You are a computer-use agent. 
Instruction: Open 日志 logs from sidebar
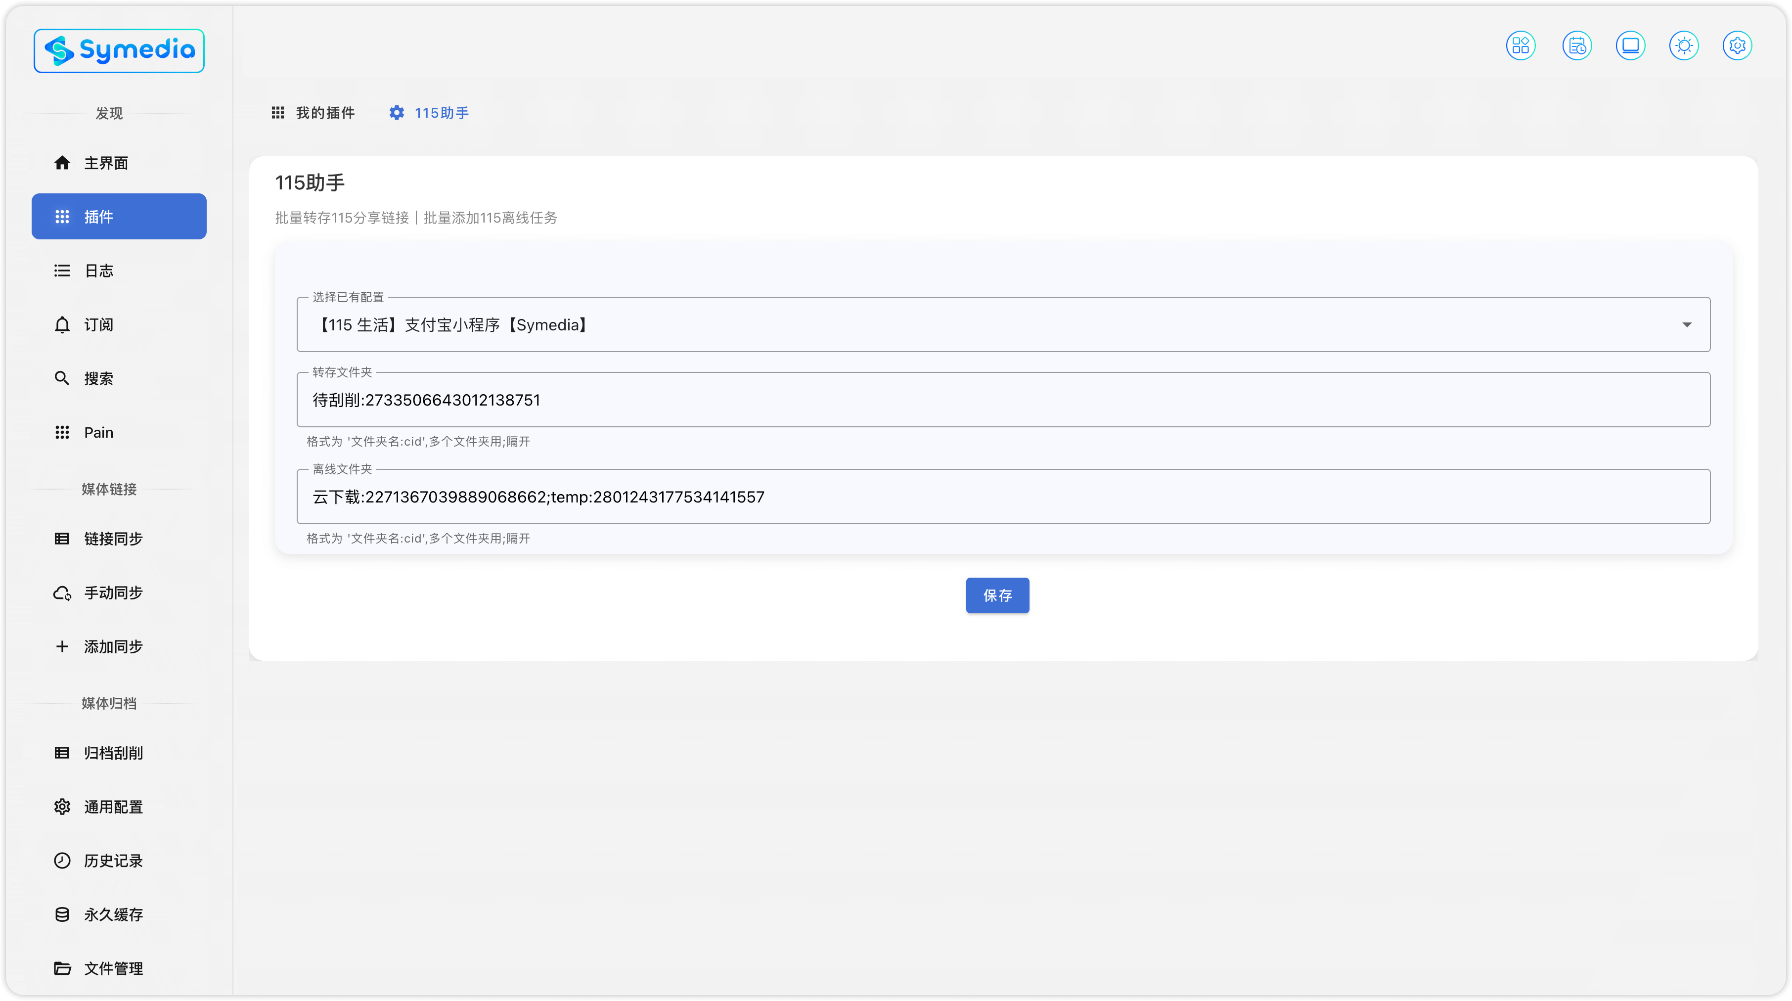coord(99,271)
